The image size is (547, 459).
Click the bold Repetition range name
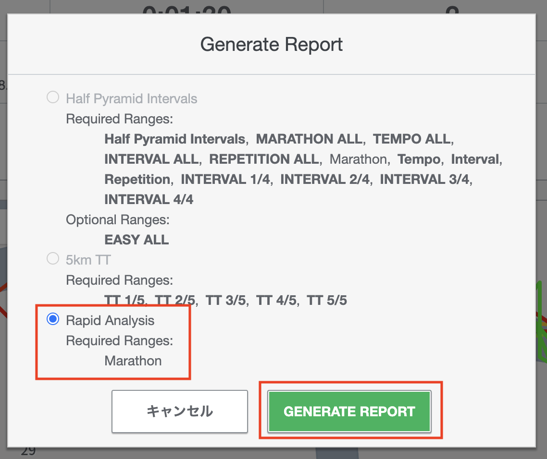tap(137, 180)
